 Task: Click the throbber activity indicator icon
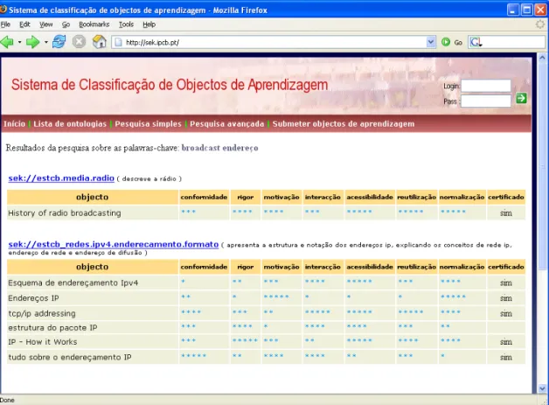[541, 24]
